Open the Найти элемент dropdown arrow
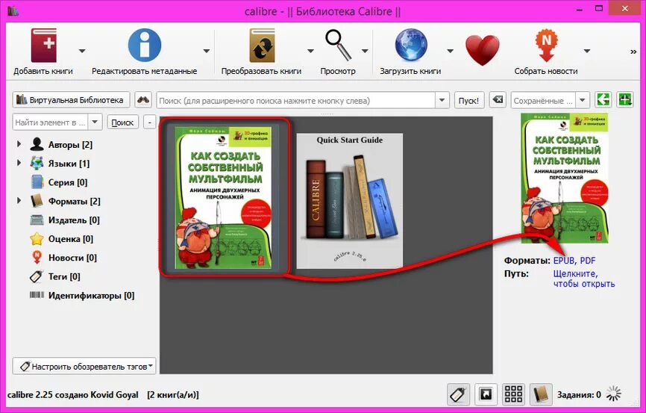This screenshot has height=413, width=646. coord(95,122)
